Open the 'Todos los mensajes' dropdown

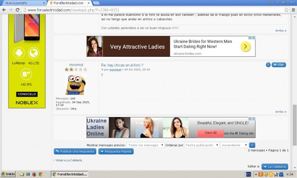145,145
